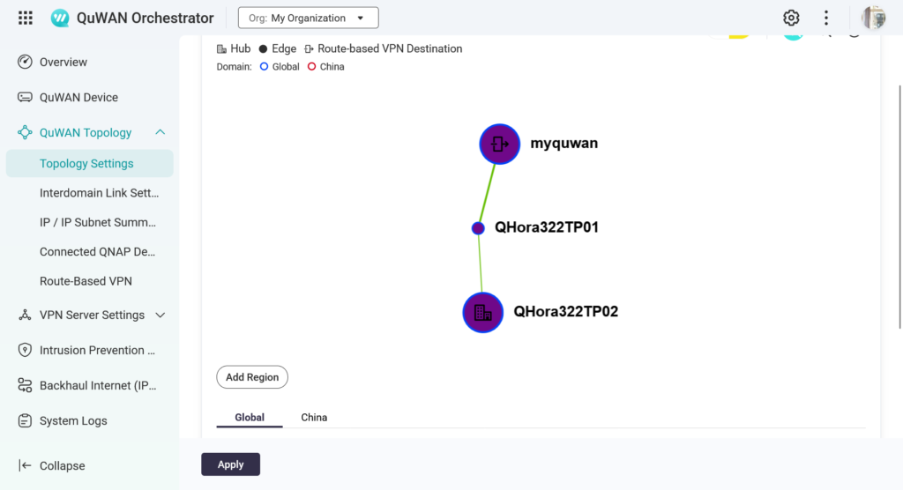Collapse the QuWAN Topology sidebar section

(x=160, y=132)
